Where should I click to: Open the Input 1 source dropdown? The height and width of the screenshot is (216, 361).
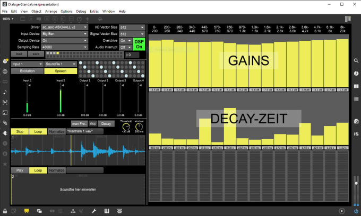(x=27, y=64)
